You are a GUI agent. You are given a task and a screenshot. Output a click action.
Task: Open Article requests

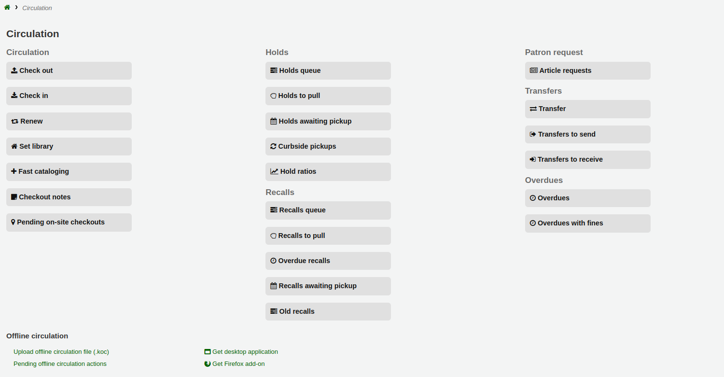(x=587, y=70)
